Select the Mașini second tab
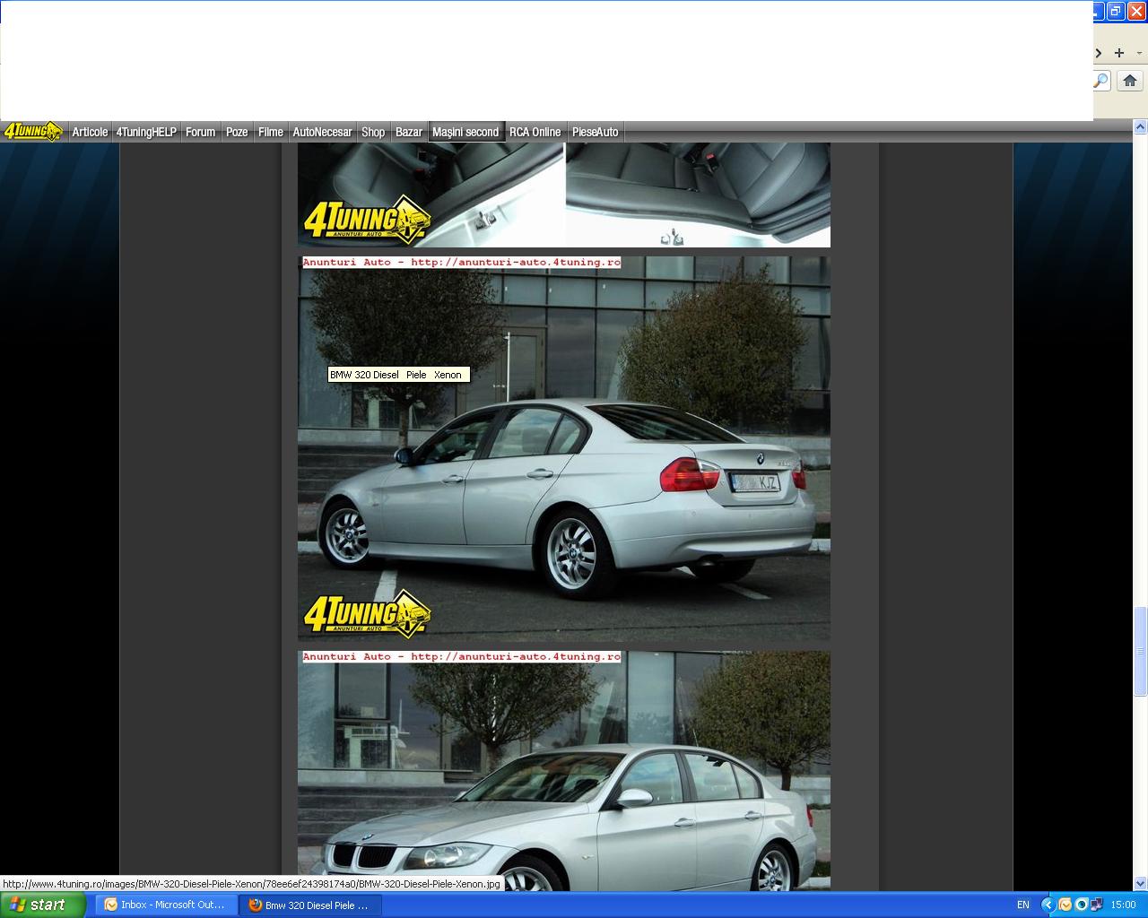This screenshot has height=918, width=1148. coord(465,132)
